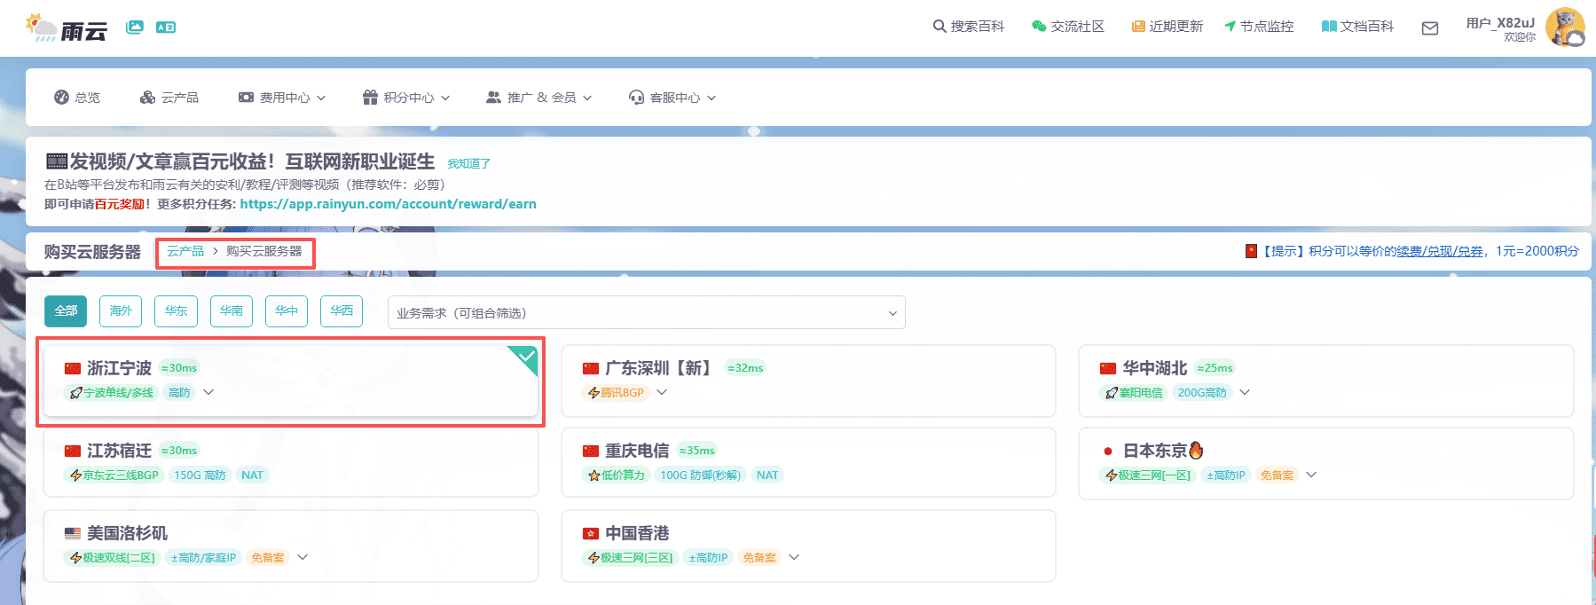Select the 全部 region filter
Screen dimensions: 1596x605
tap(66, 310)
